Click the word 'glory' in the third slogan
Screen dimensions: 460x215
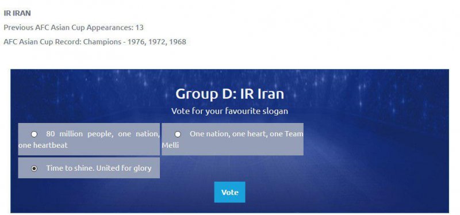point(142,168)
